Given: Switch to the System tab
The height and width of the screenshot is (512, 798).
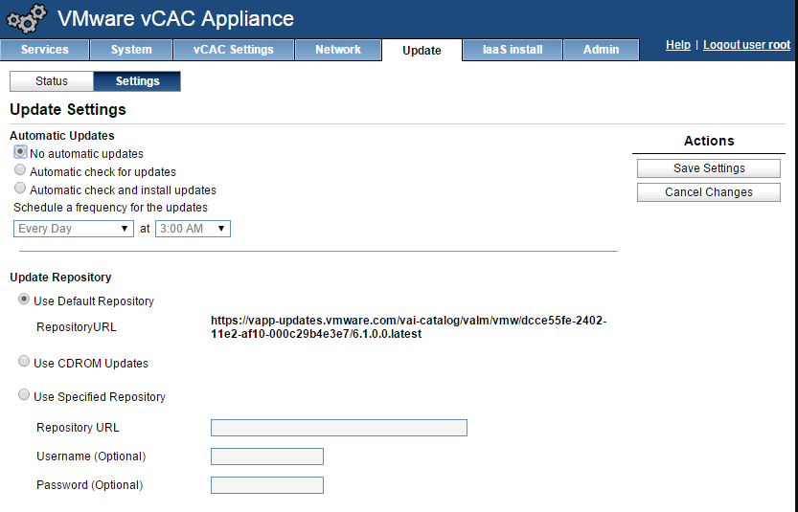Looking at the screenshot, I should [x=131, y=50].
